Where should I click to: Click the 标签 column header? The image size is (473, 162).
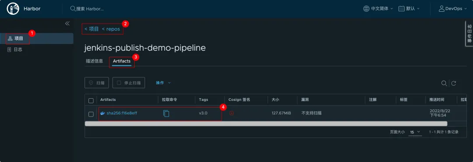click(404, 100)
